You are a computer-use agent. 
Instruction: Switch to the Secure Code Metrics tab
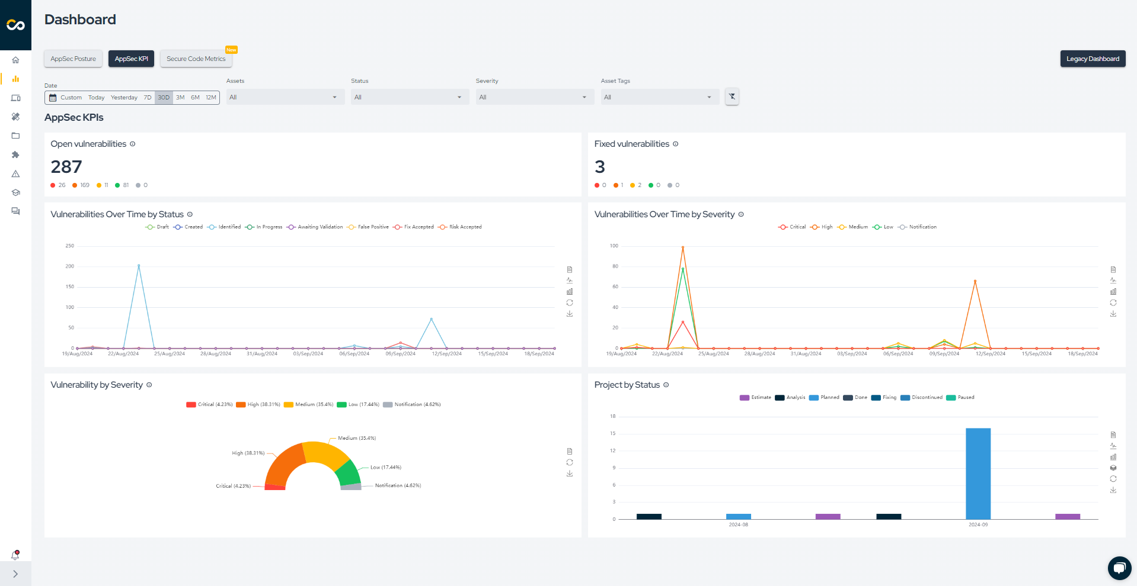tap(196, 59)
